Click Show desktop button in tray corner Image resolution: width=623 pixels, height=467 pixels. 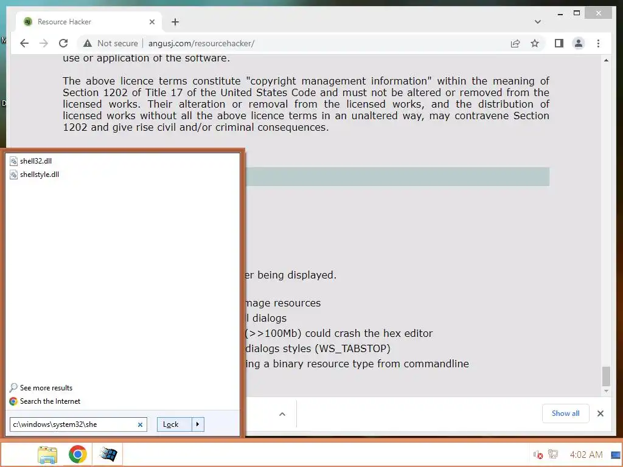pyautogui.click(x=616, y=455)
